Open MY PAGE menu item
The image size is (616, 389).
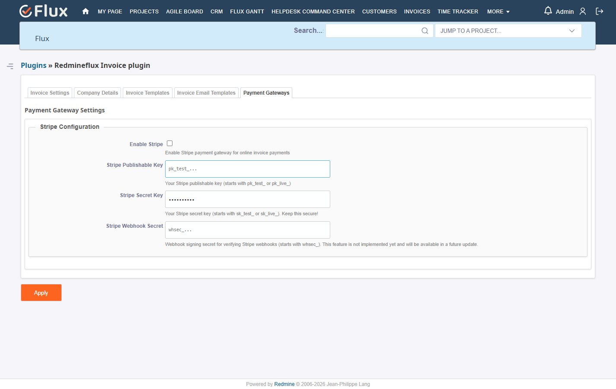tap(110, 12)
